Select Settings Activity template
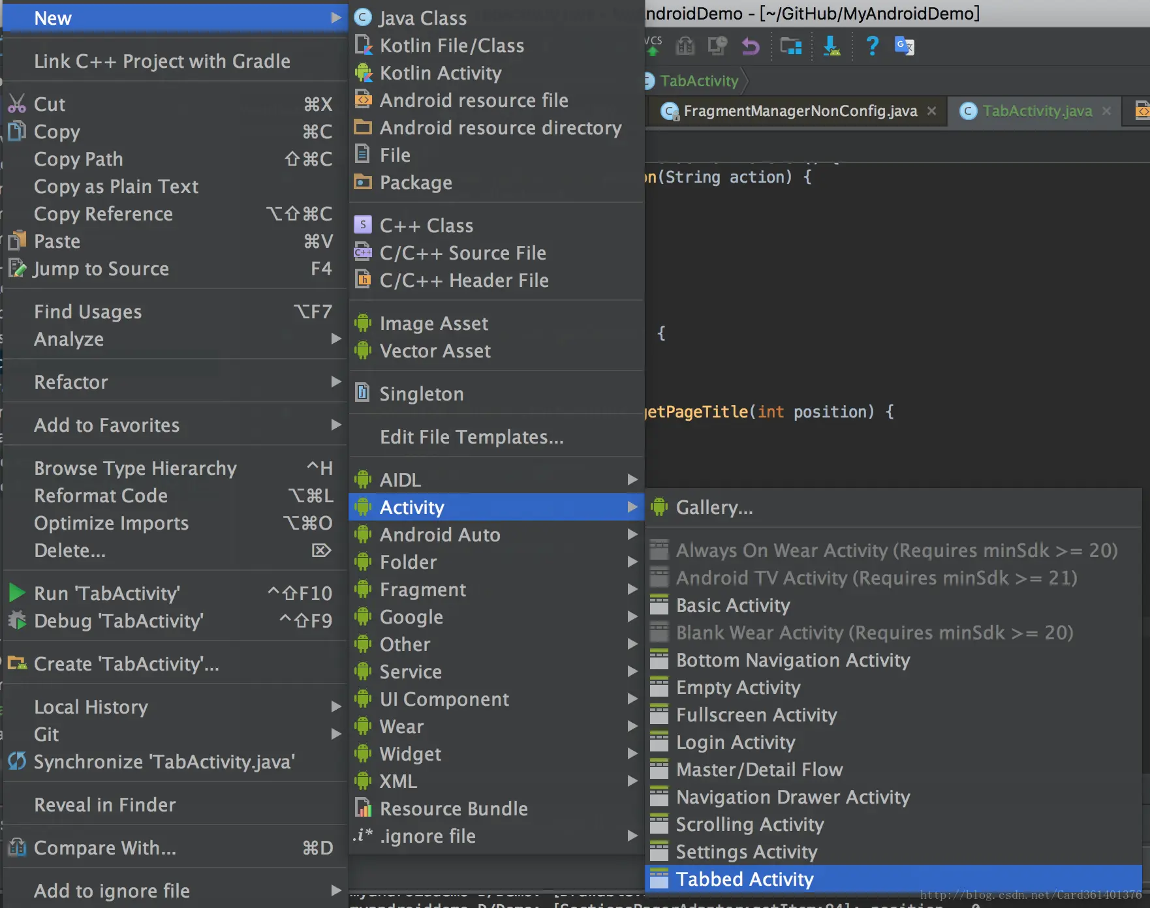The height and width of the screenshot is (908, 1150). (x=893, y=851)
